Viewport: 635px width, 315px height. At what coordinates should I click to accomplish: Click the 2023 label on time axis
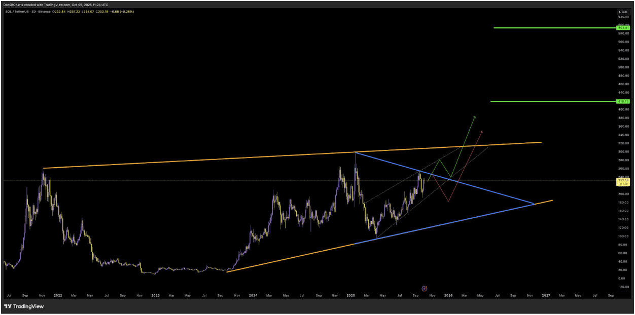click(155, 295)
